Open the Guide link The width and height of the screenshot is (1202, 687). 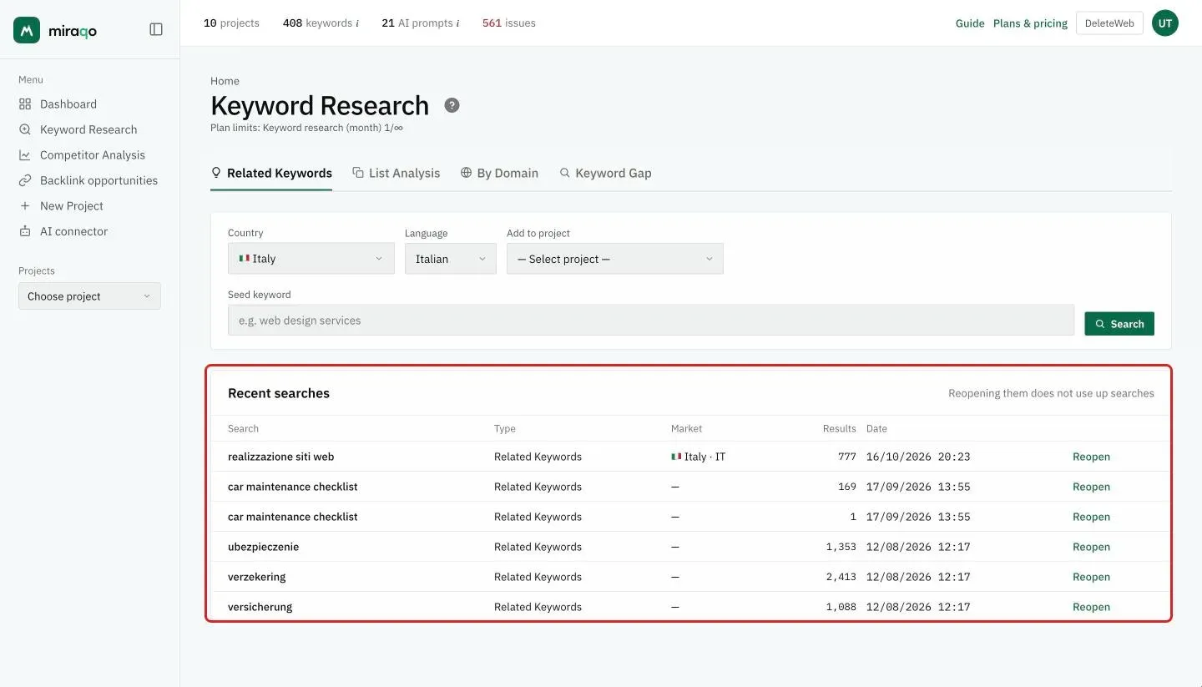coord(970,23)
